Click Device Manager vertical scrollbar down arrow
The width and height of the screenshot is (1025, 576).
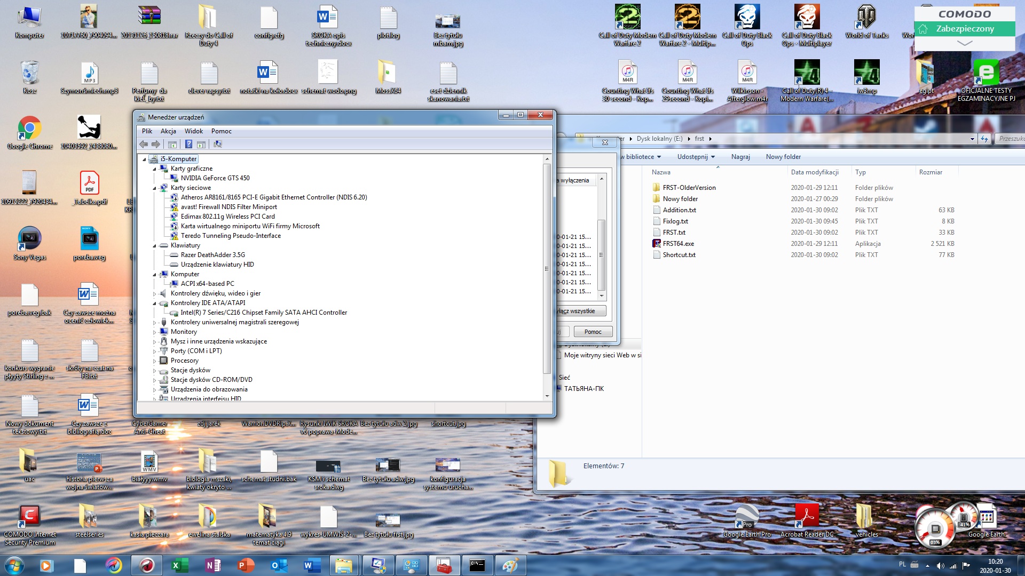pos(547,396)
